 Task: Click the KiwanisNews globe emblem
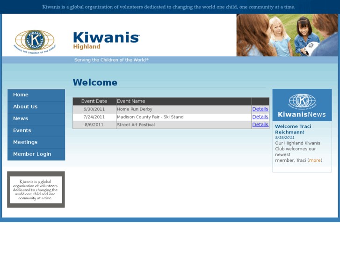(302, 102)
